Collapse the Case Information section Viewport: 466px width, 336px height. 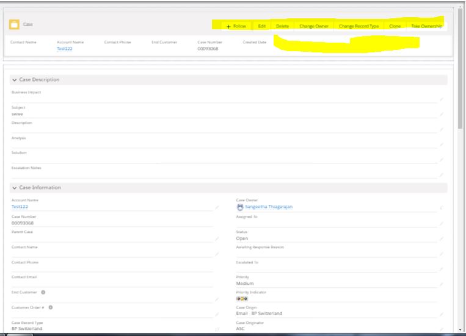(15, 187)
